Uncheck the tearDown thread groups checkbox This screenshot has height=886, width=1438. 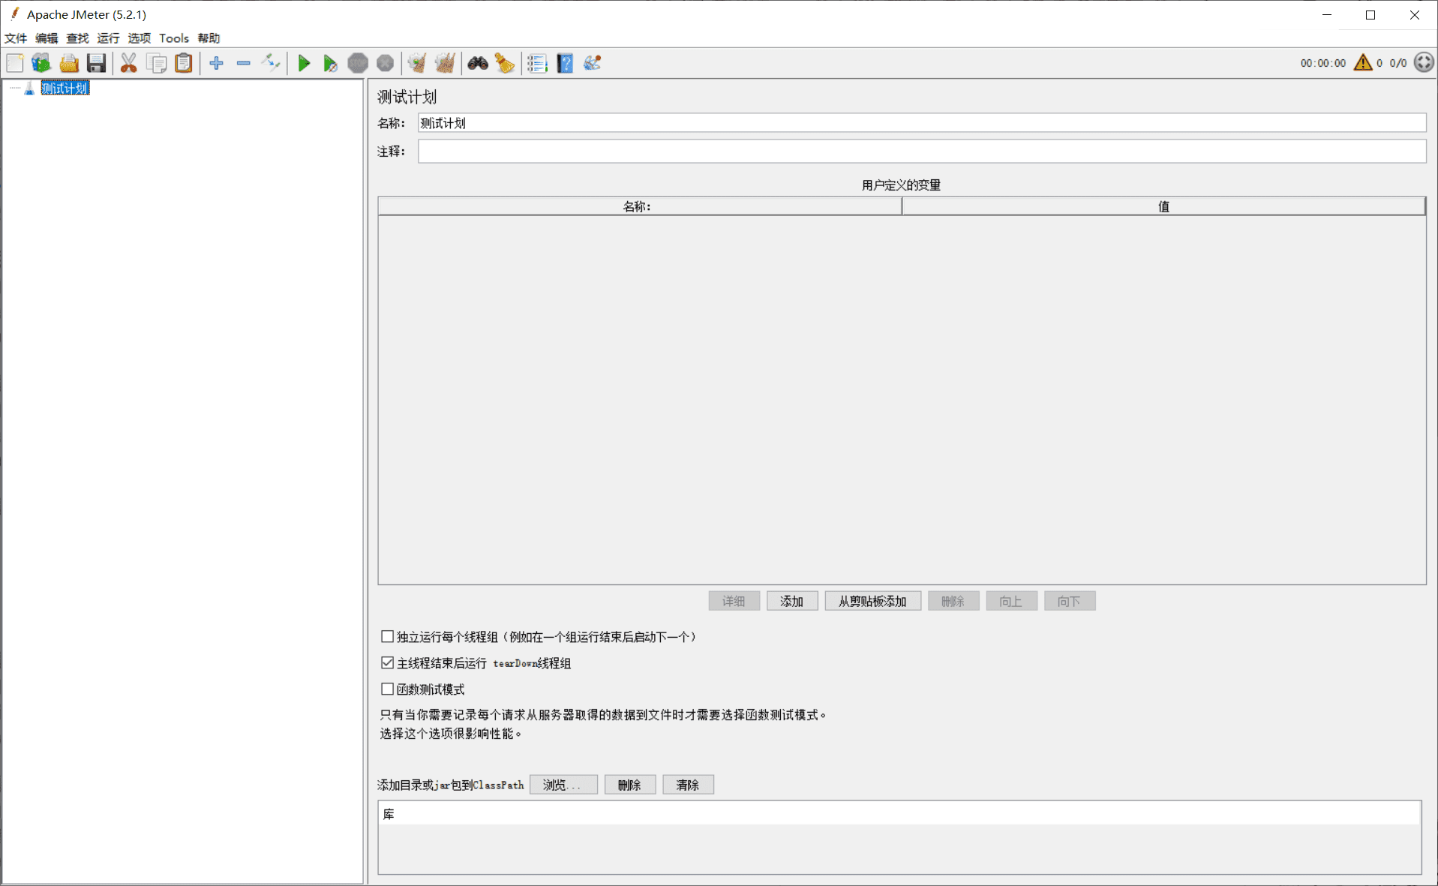387,662
